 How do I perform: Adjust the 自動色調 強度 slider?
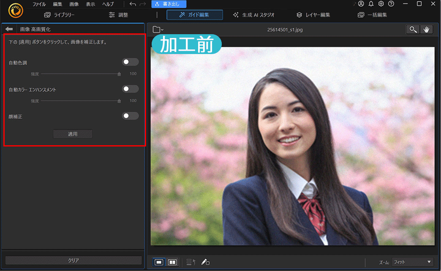click(119, 73)
